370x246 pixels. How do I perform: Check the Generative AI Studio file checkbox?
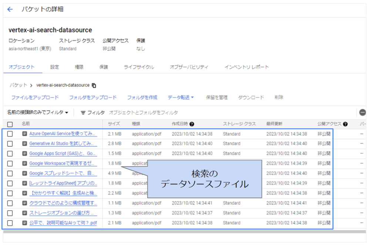click(x=10, y=144)
